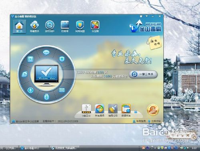
Task: Open the data recovery tool icon
Action: click(126, 111)
